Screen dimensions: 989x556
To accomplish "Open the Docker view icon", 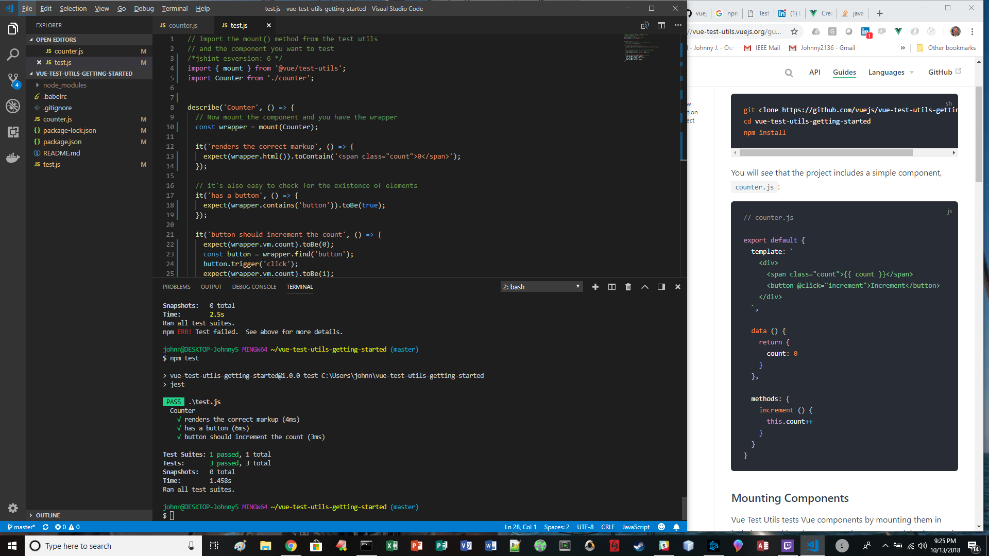I will coord(13,158).
